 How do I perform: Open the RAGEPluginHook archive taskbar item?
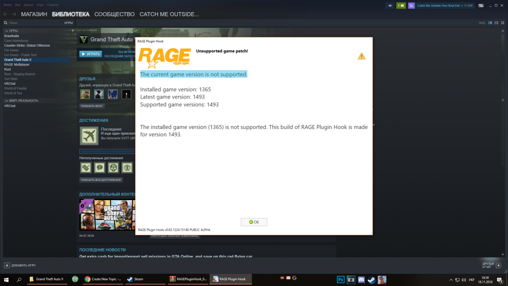(x=188, y=279)
